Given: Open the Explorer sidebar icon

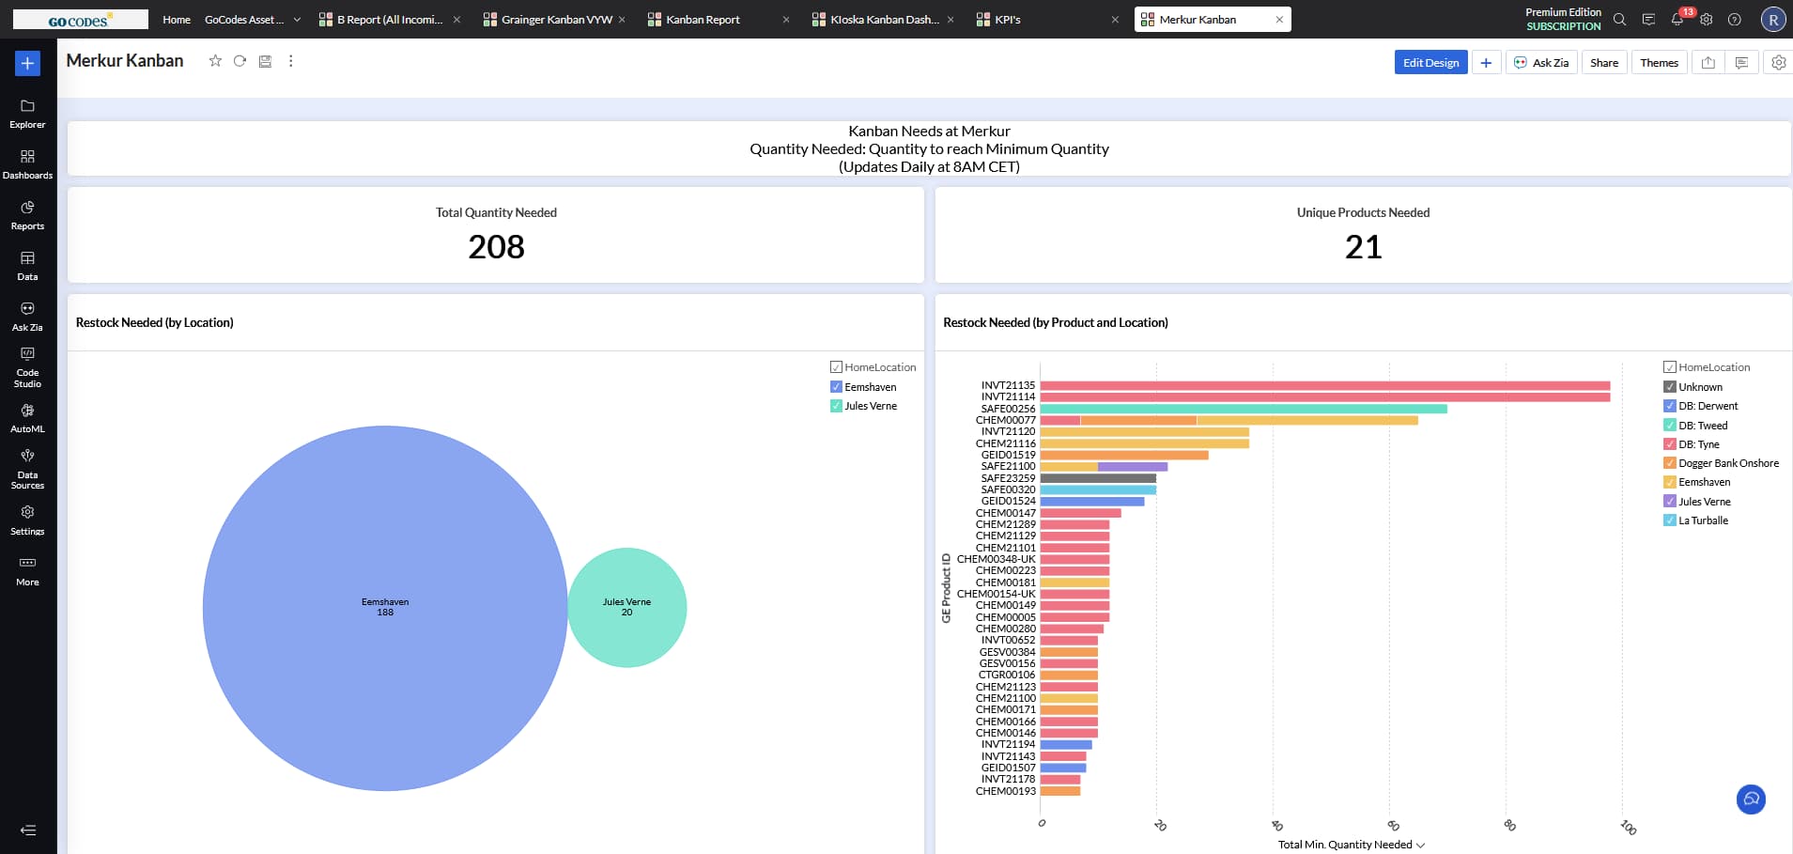Looking at the screenshot, I should (27, 113).
